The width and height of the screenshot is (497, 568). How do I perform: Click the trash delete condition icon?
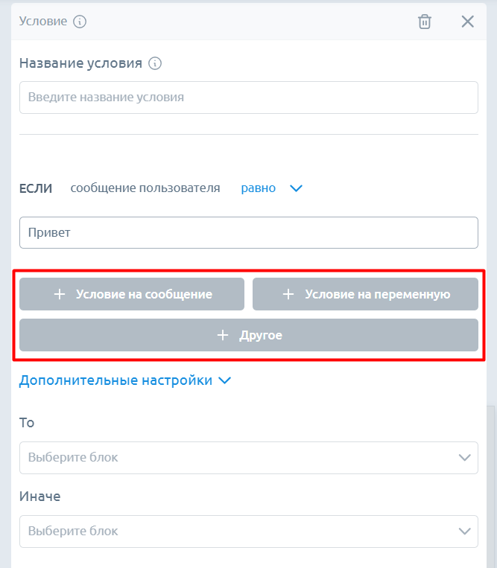pyautogui.click(x=425, y=22)
